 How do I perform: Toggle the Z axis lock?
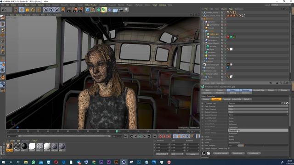[57, 10]
